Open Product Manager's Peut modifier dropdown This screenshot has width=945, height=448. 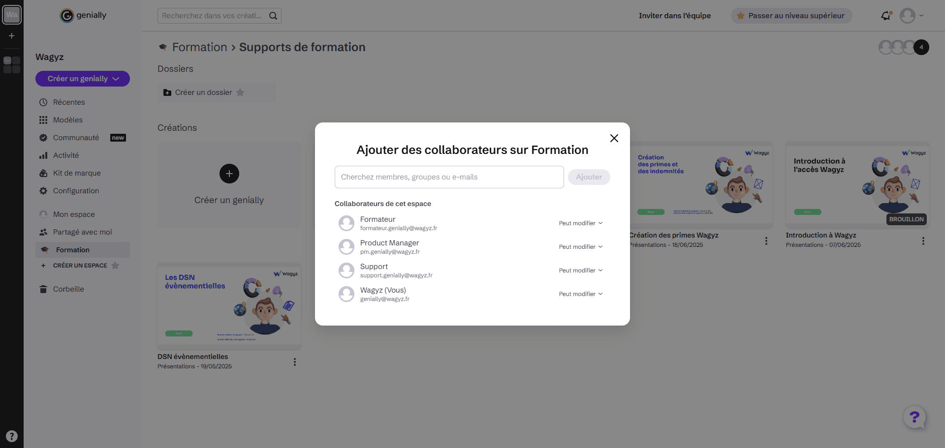[580, 247]
